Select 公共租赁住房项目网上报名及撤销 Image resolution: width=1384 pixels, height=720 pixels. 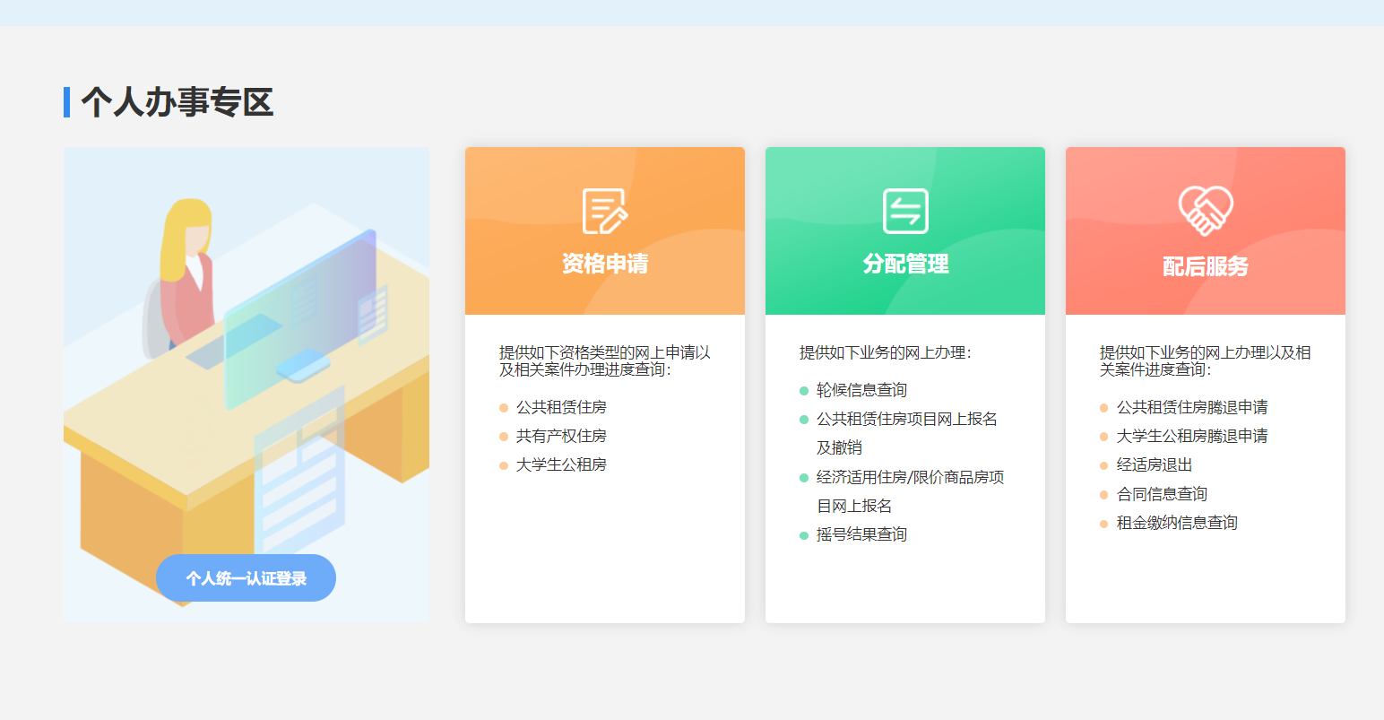click(x=906, y=420)
